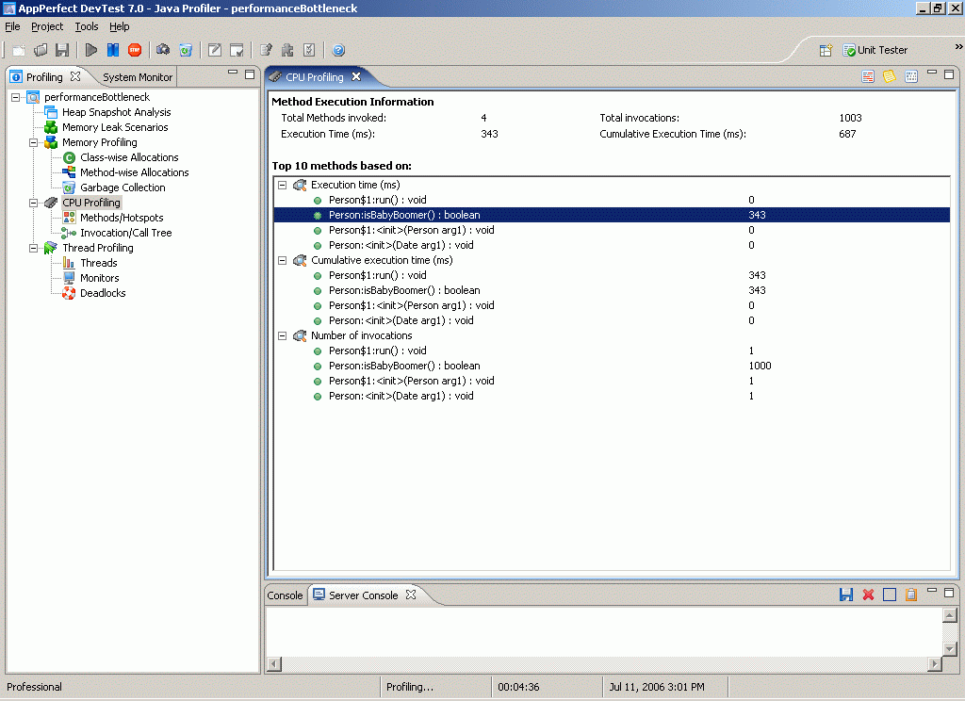Open Deadlocks tree item
Viewport: 965px width, 701px height.
click(x=103, y=293)
